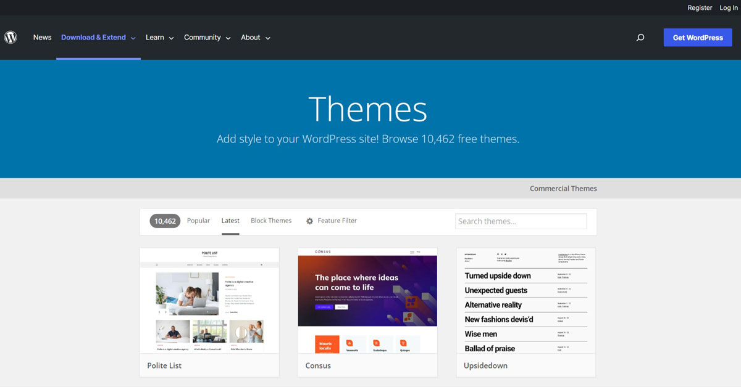Open the Upsidedown theme thumbnail

(526, 301)
